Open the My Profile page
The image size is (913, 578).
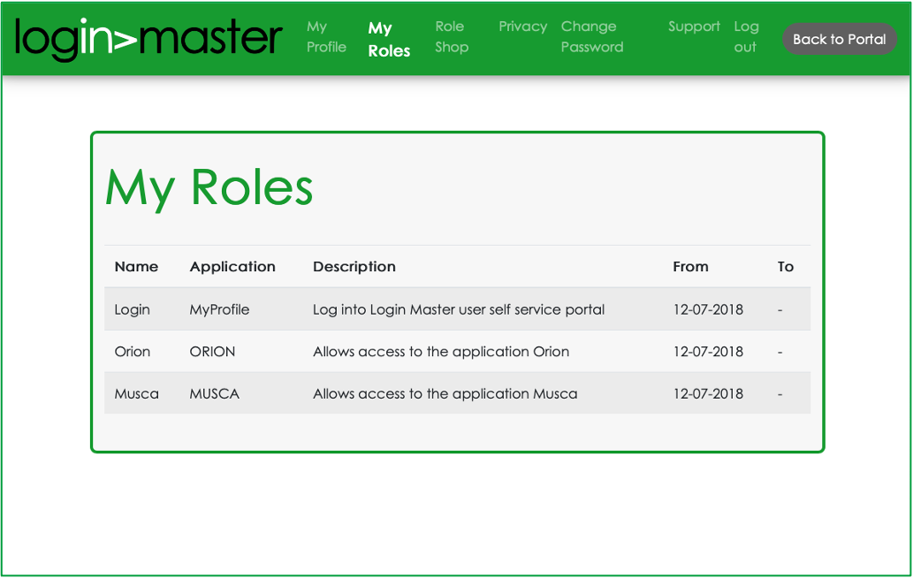326,37
